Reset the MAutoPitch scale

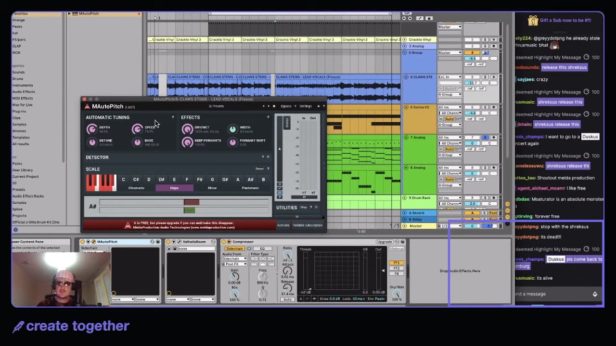tap(259, 169)
